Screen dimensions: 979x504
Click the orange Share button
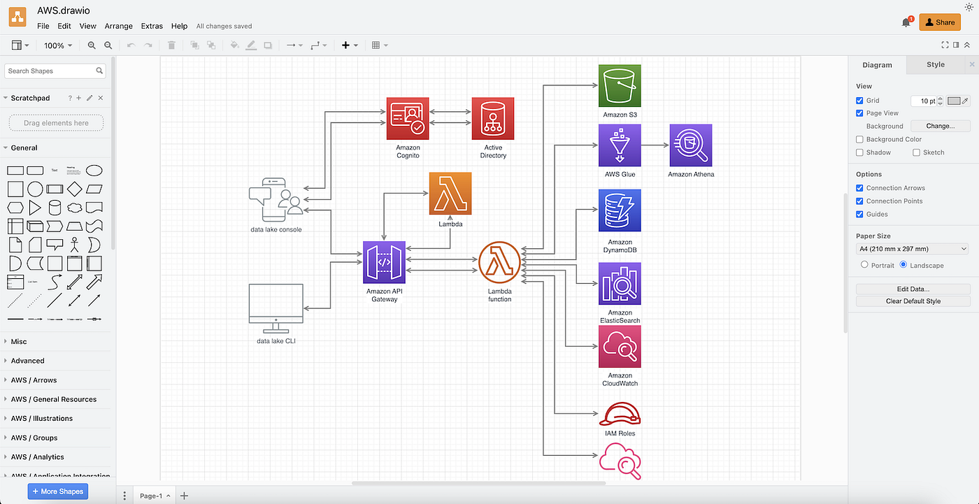coord(939,22)
